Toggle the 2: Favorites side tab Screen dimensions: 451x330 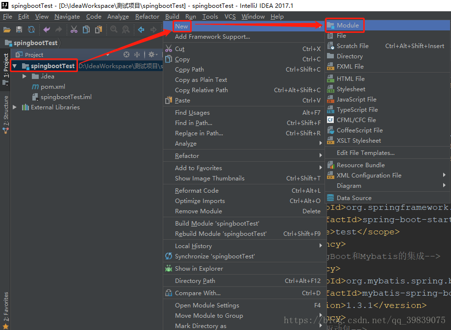pos(5,310)
